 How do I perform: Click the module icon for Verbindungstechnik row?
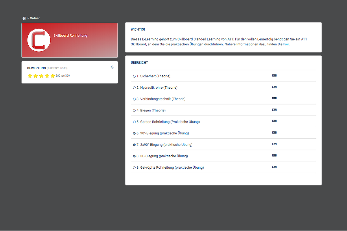[x=274, y=98]
